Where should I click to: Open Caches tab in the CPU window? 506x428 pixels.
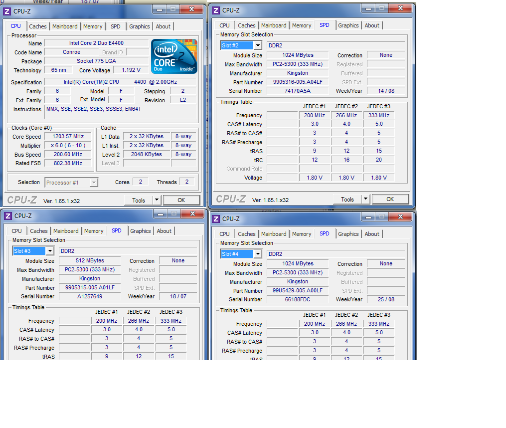point(38,26)
